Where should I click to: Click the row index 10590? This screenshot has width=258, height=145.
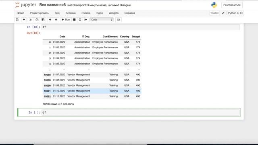pos(47,86)
